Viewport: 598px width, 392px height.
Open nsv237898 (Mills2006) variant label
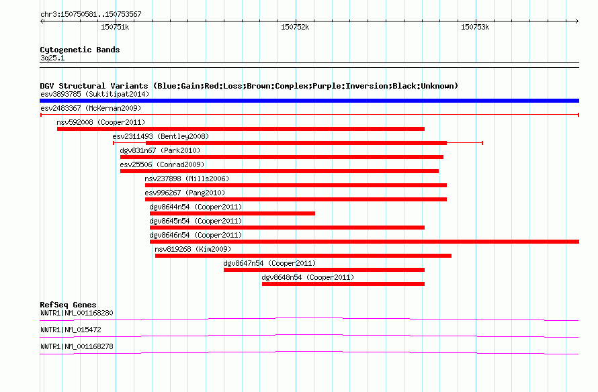187,179
